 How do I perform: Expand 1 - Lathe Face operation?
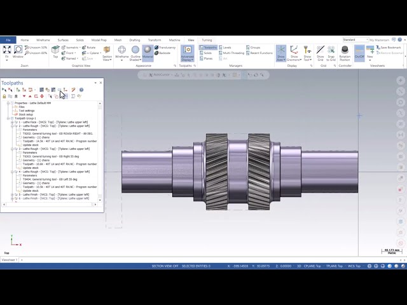point(12,122)
